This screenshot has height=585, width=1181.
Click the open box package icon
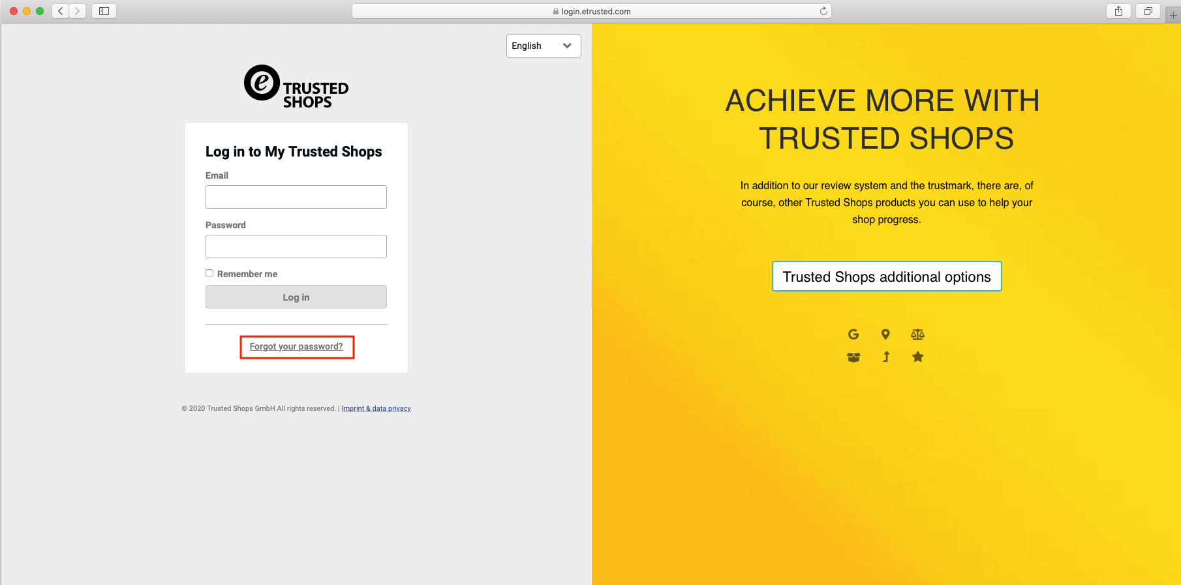pyautogui.click(x=853, y=357)
